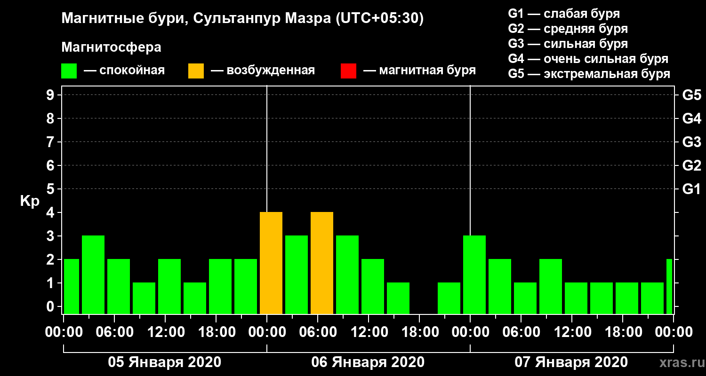Screen dimensions: 706x376
Task: Click the '18:00' time label under 06 January
Action: (420, 332)
